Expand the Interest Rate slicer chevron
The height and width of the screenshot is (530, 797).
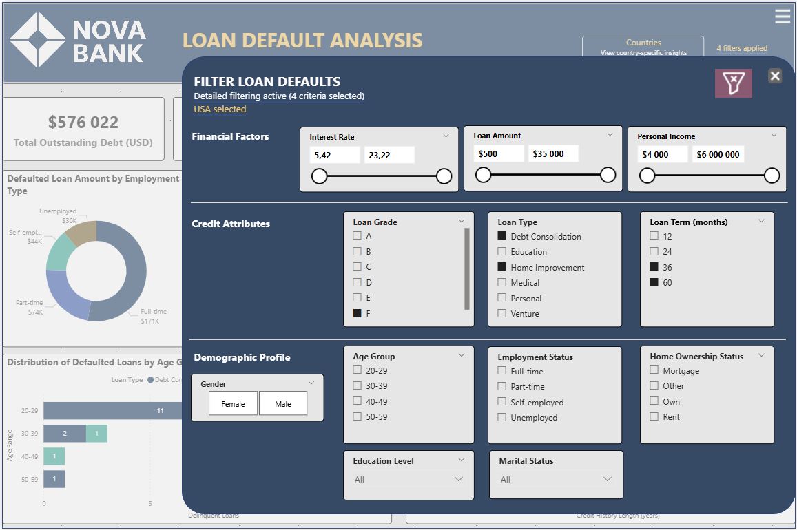pos(446,136)
